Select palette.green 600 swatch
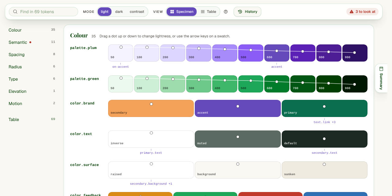 (x=277, y=84)
